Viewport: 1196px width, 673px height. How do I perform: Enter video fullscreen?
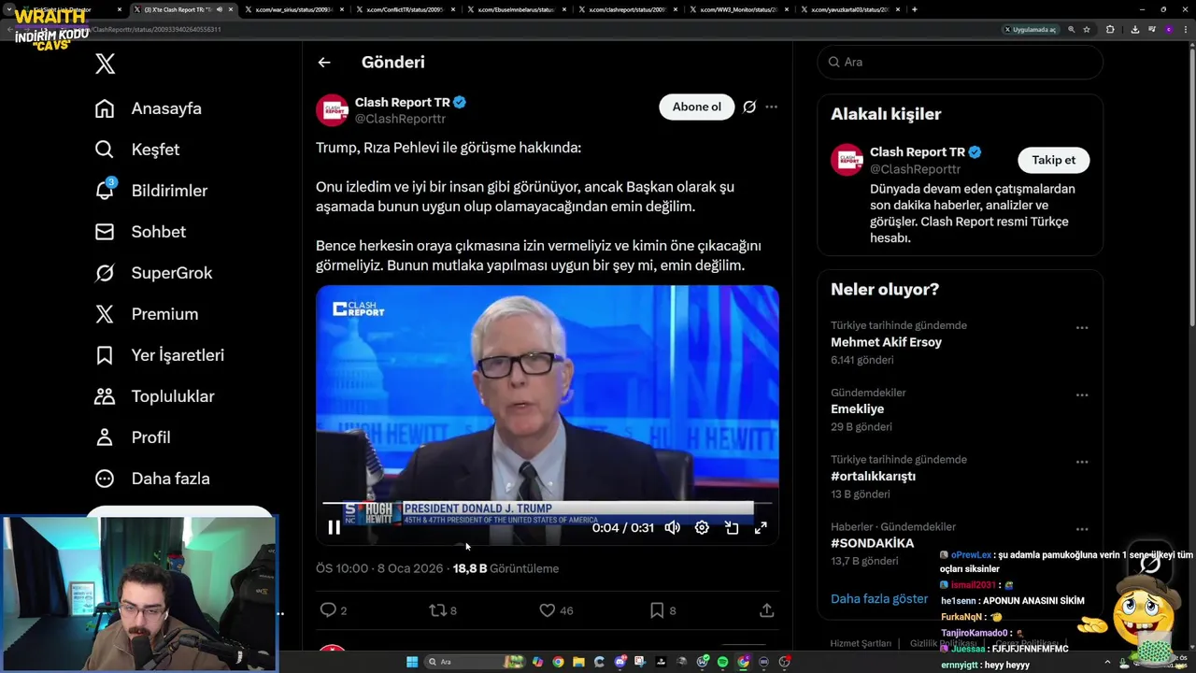point(761,527)
